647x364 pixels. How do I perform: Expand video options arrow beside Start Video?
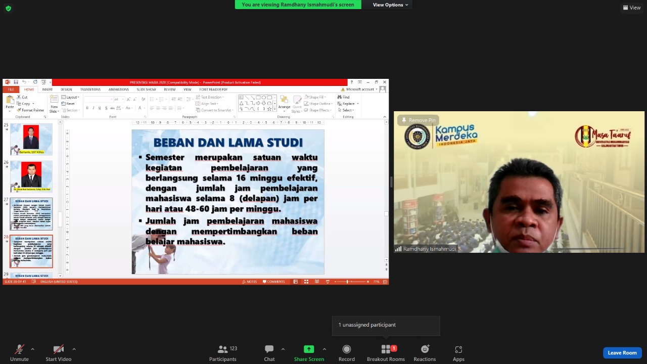point(74,349)
